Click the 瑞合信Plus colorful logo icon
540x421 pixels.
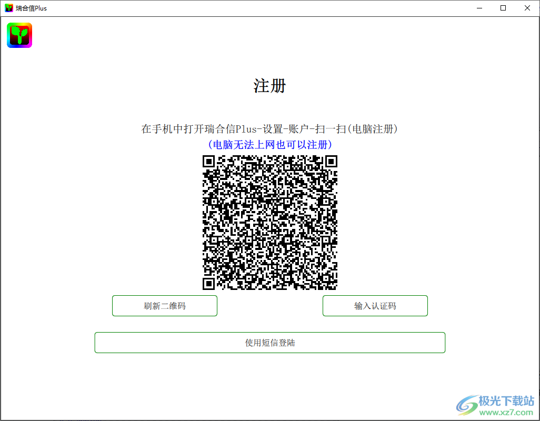click(19, 35)
